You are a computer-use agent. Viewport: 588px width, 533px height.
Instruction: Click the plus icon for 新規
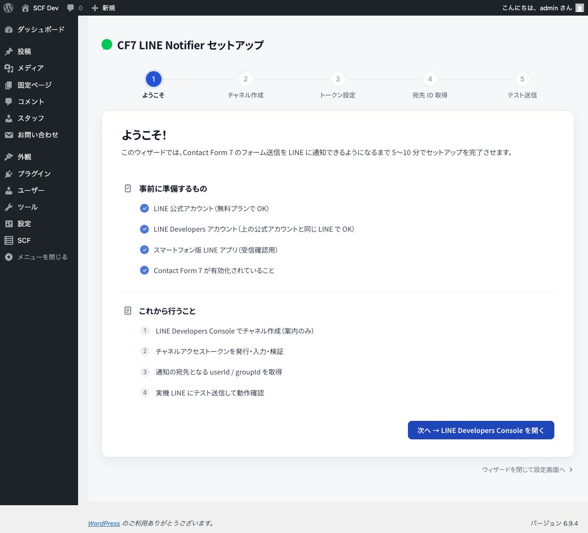click(x=95, y=8)
